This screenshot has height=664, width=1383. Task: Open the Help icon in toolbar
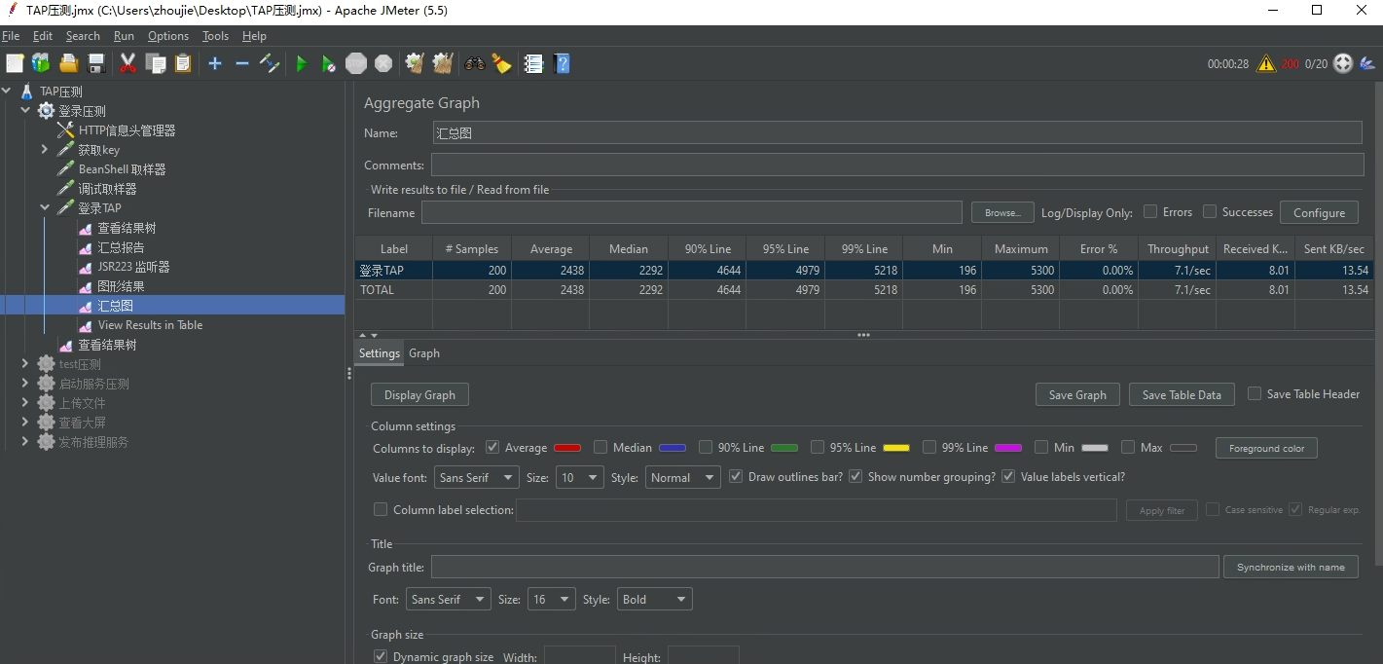[x=562, y=63]
